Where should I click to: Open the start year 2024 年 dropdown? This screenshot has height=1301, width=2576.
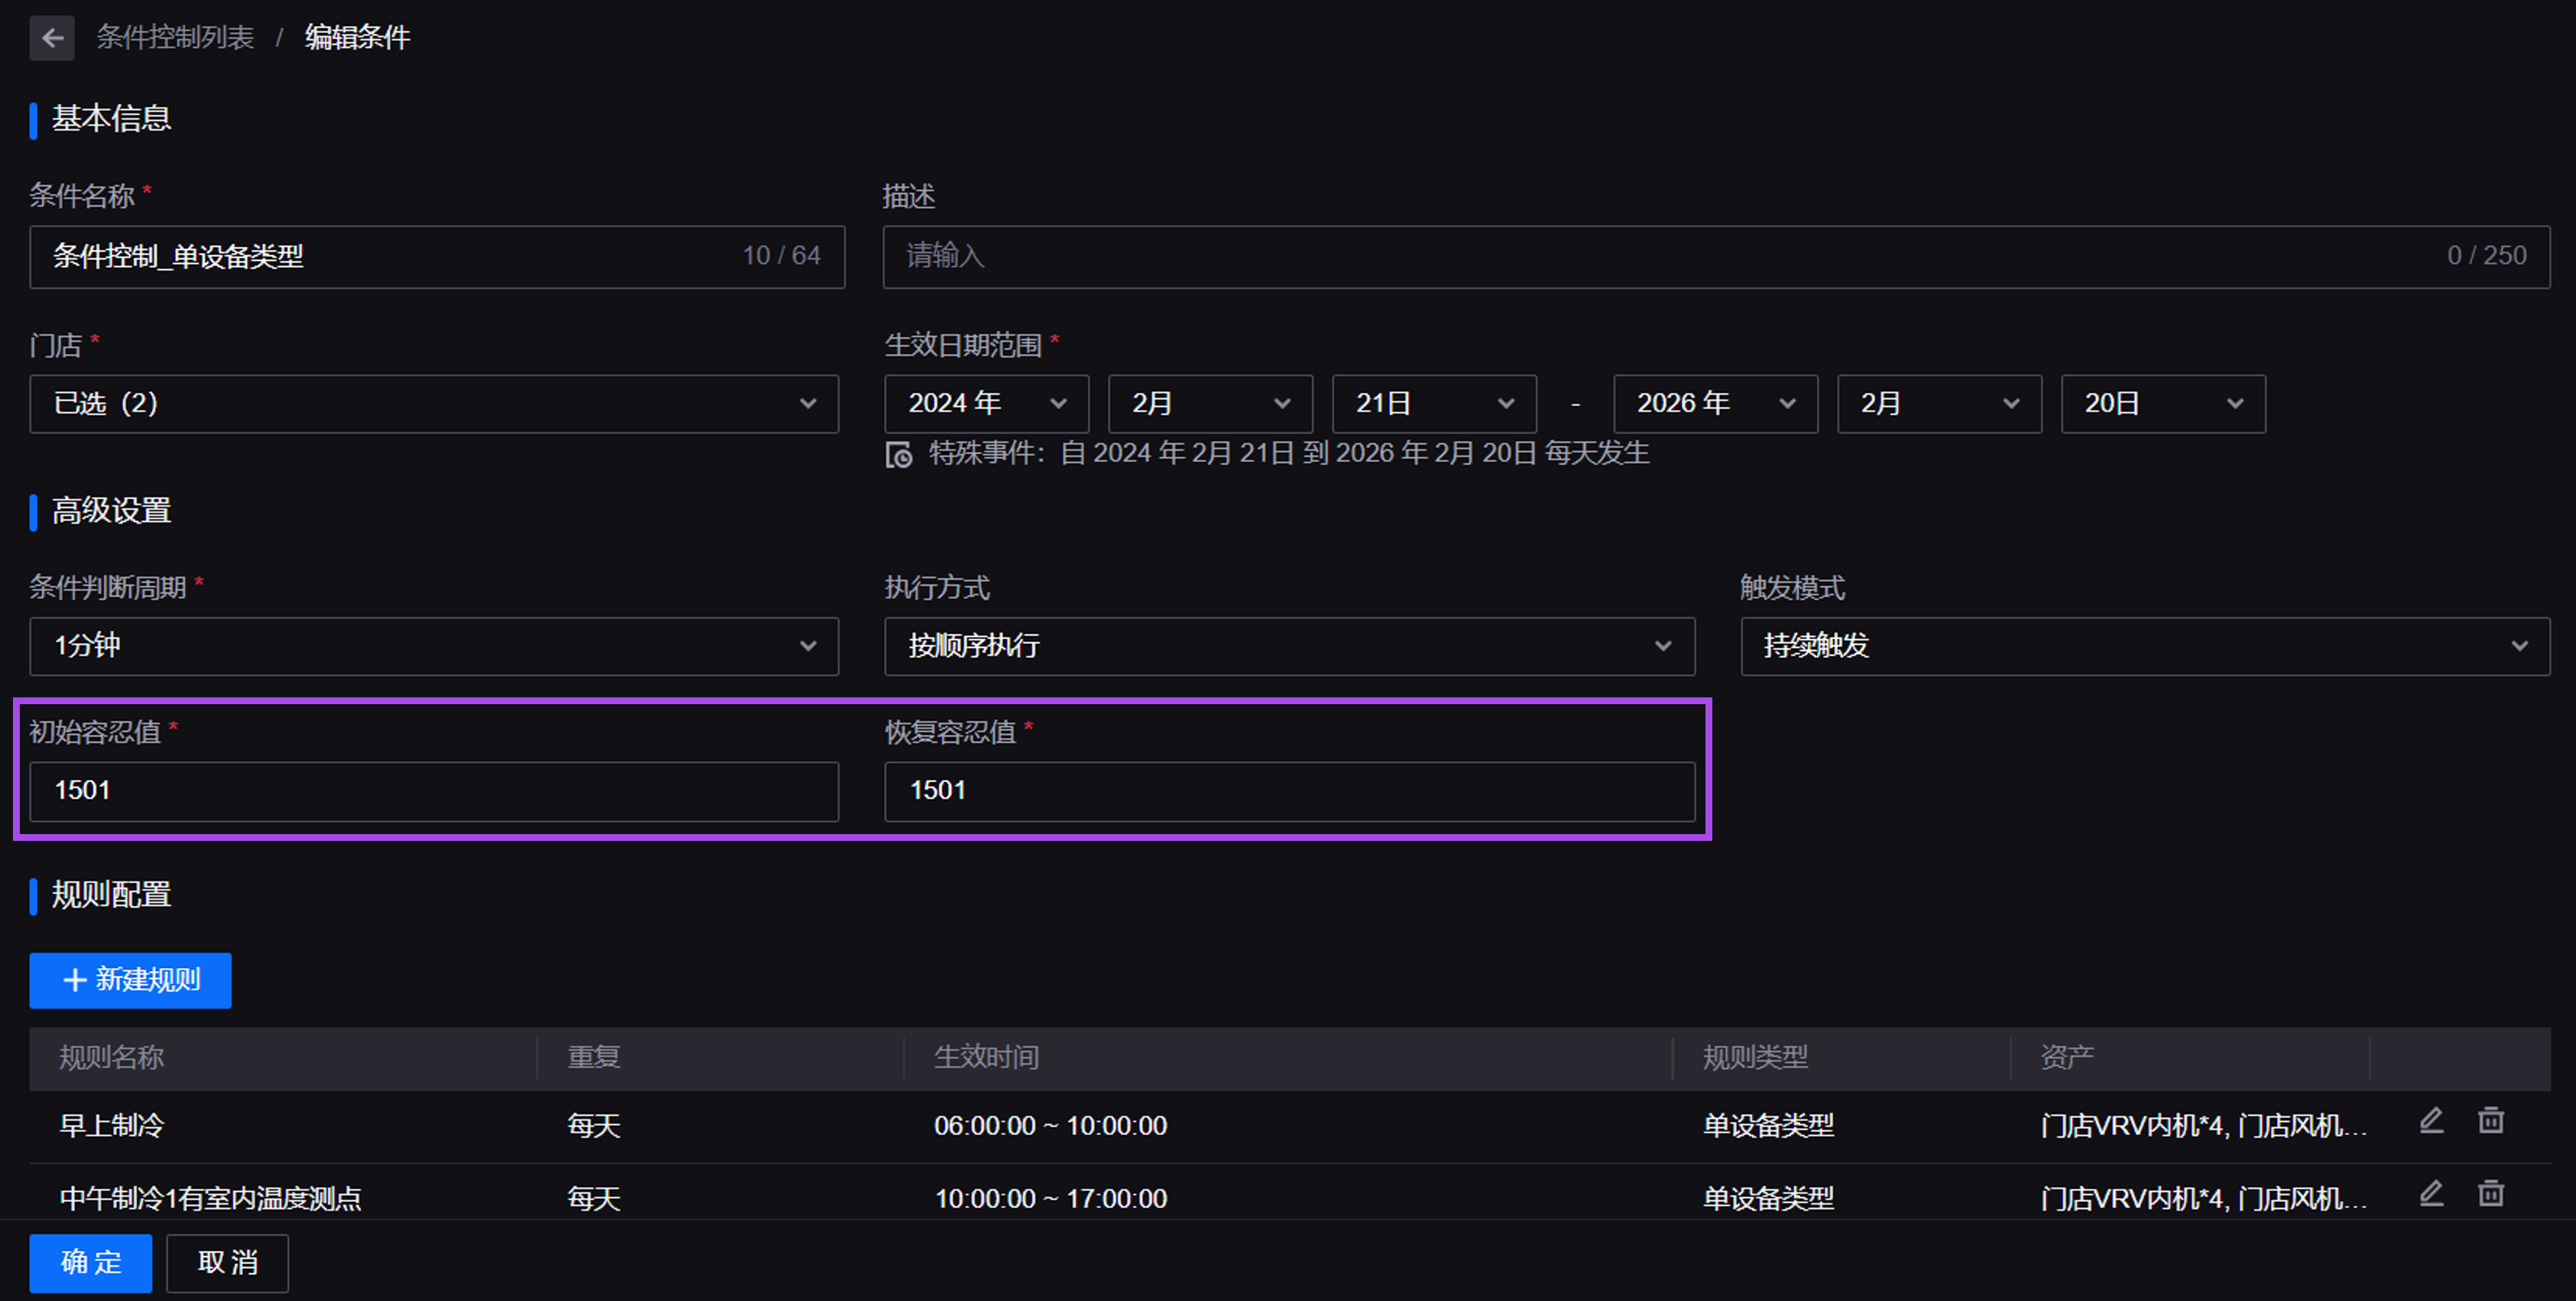(986, 404)
